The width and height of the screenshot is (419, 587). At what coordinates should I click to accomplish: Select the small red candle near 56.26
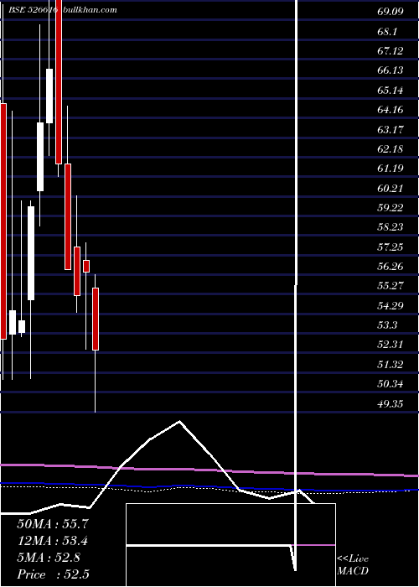pos(86,266)
